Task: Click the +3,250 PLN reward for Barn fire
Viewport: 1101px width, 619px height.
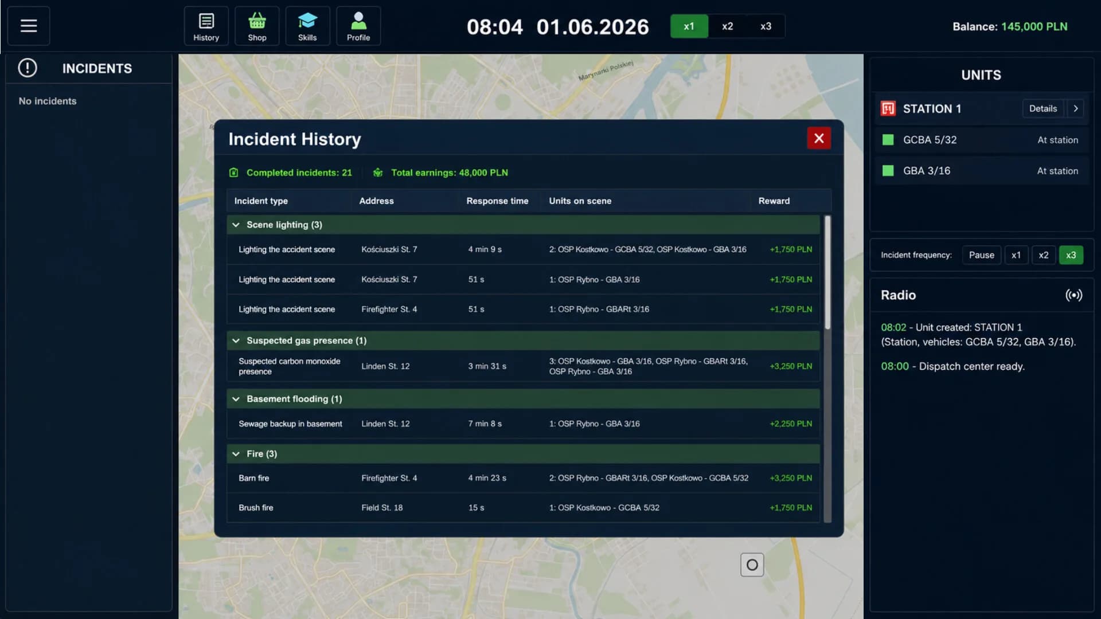Action: tap(791, 478)
